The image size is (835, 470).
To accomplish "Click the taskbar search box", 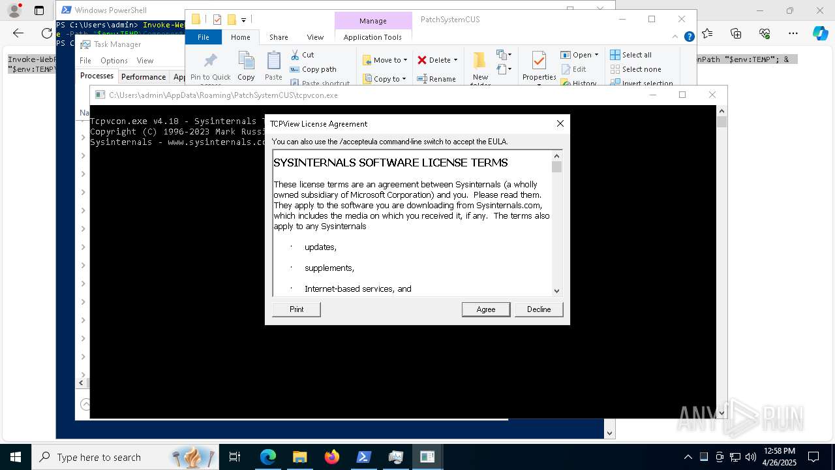I will point(125,457).
